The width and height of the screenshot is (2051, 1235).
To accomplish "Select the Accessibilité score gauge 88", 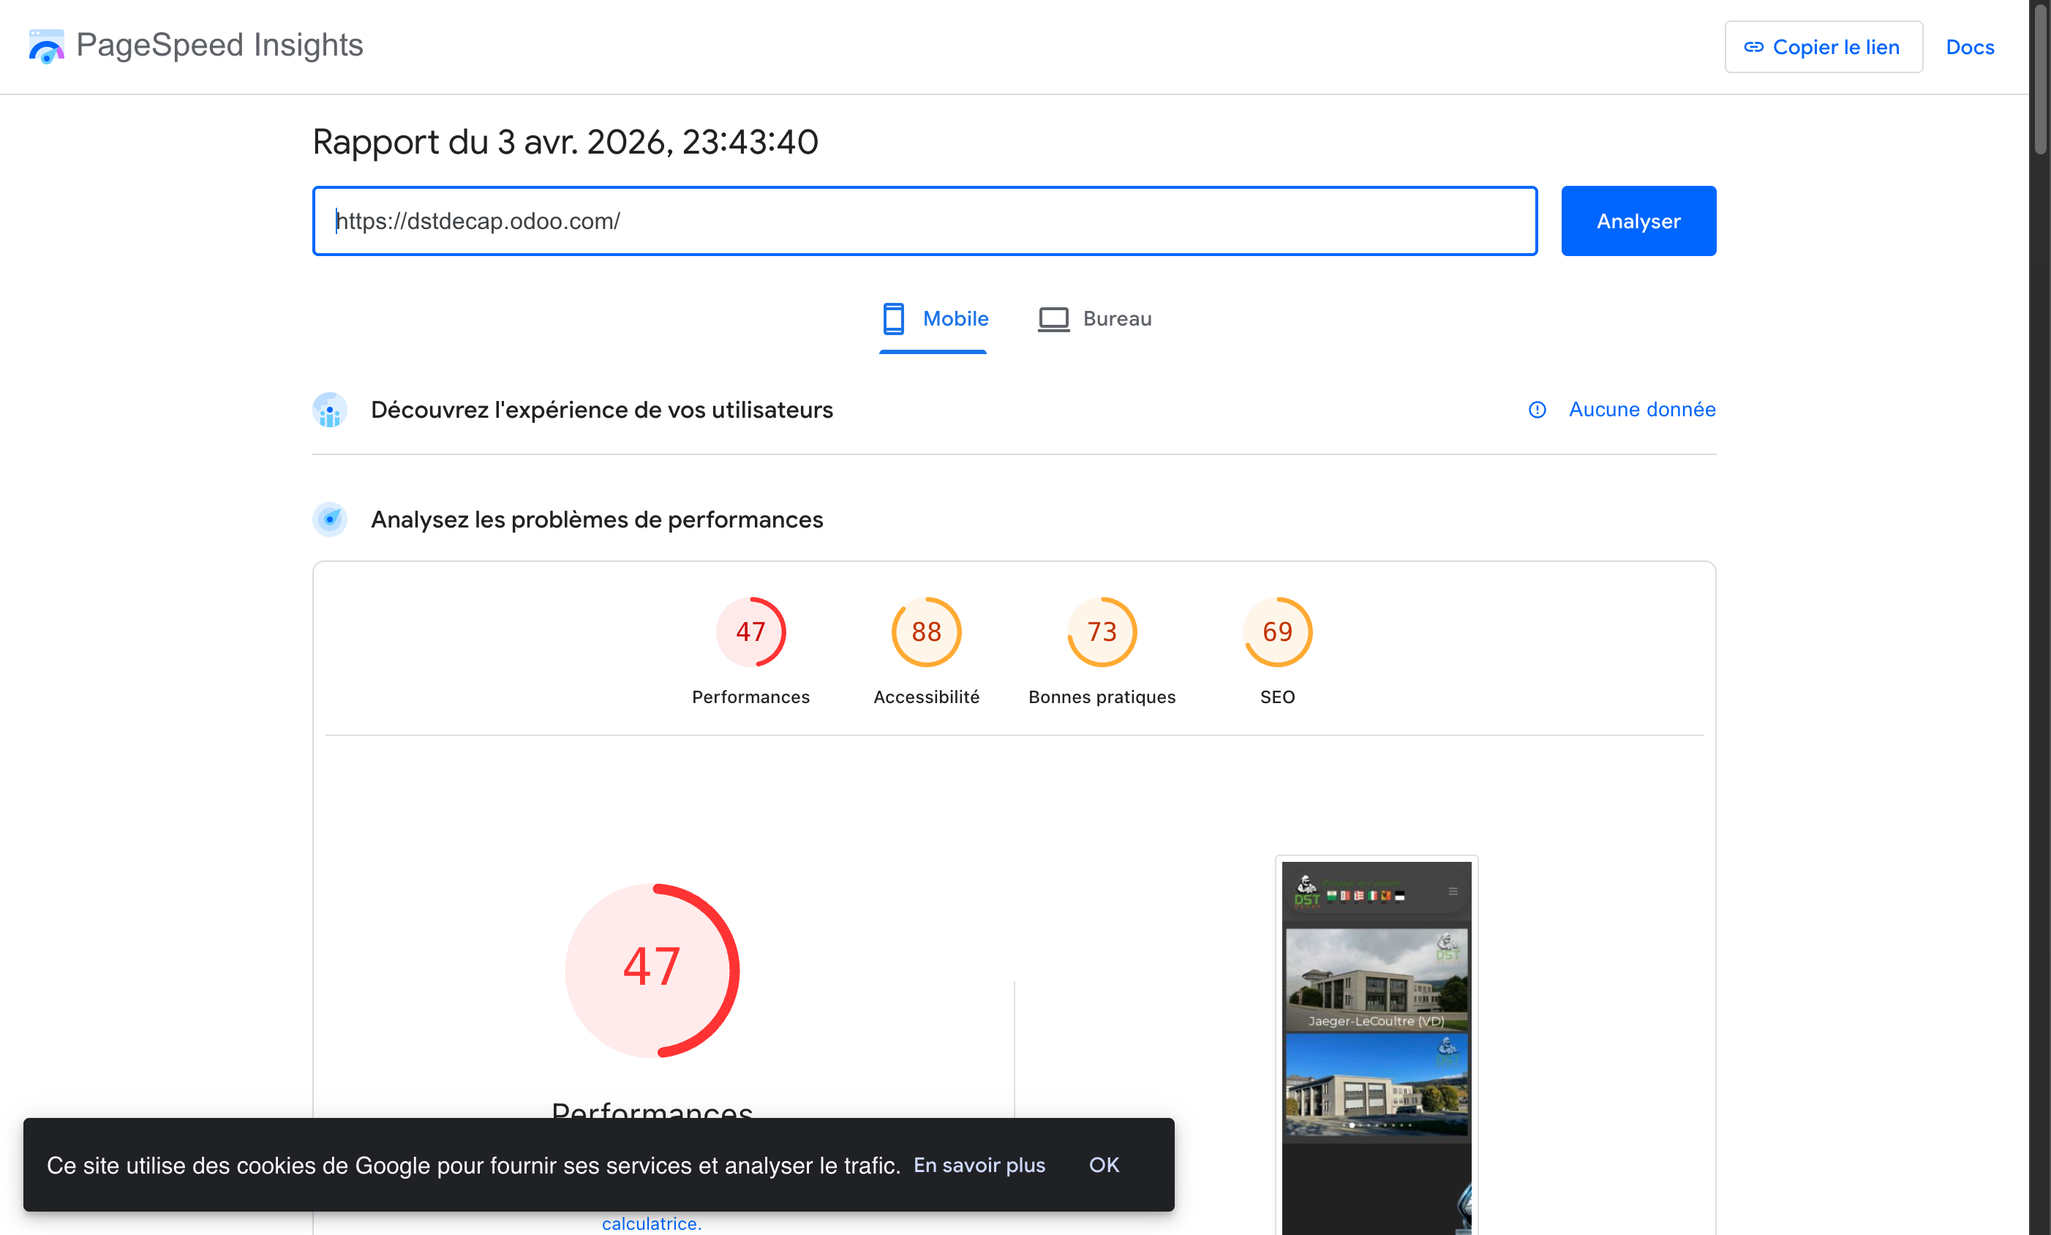I will [926, 631].
